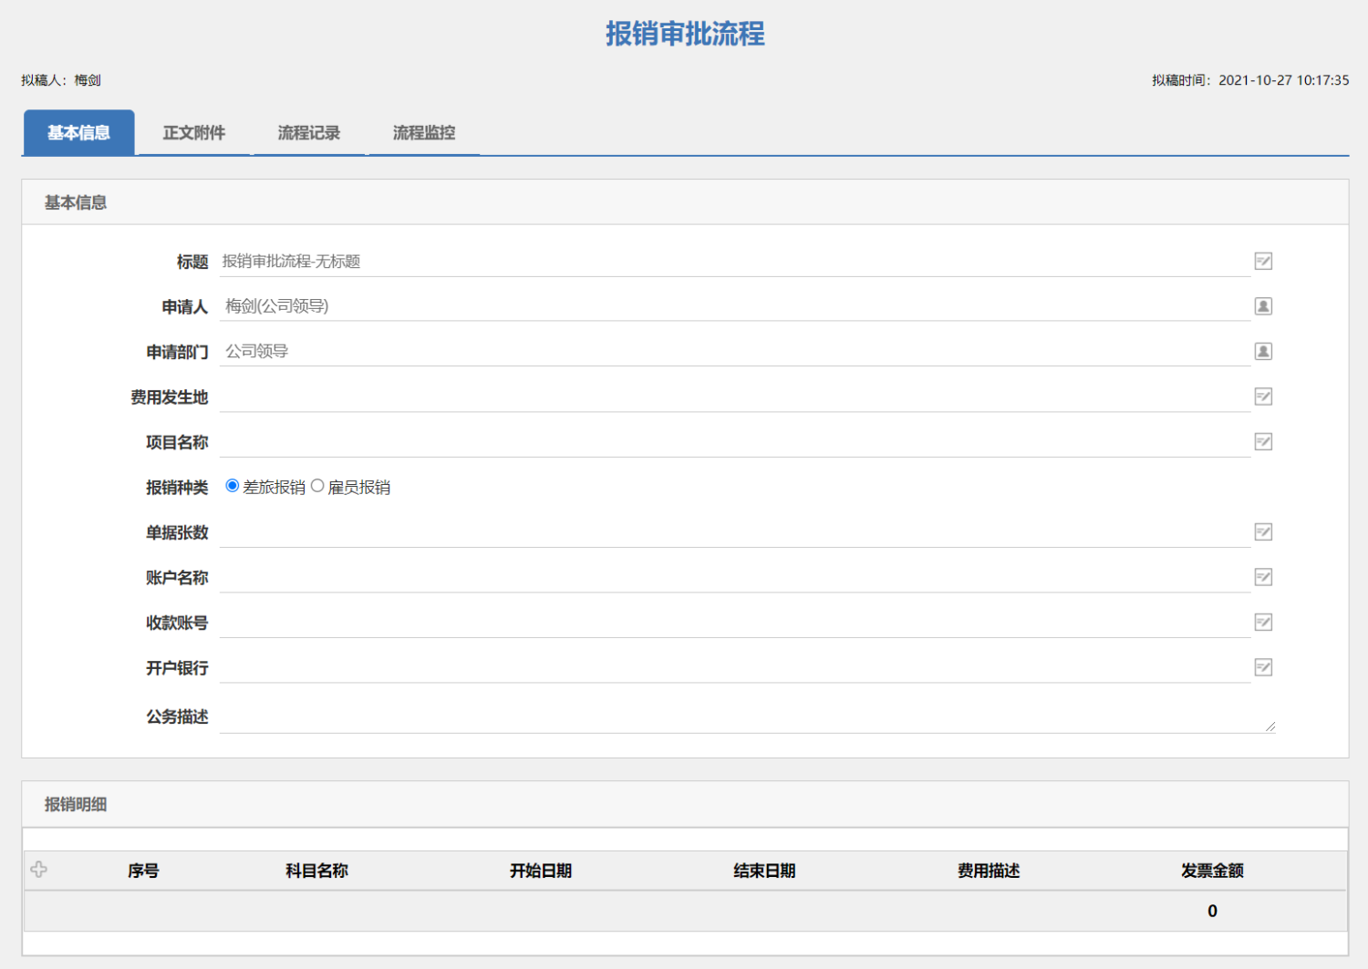Open the person selector icon for 申请人
The width and height of the screenshot is (1368, 969).
tap(1264, 305)
